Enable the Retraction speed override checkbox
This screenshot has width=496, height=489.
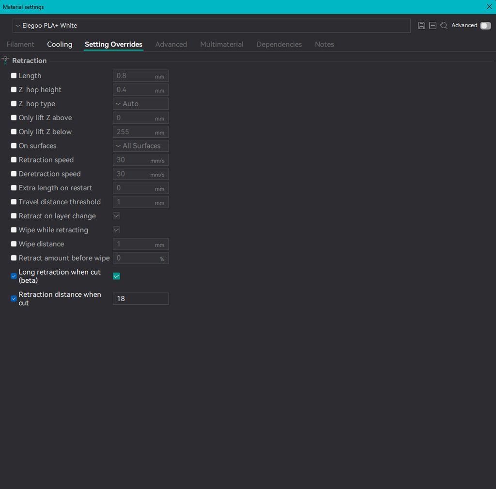click(14, 160)
